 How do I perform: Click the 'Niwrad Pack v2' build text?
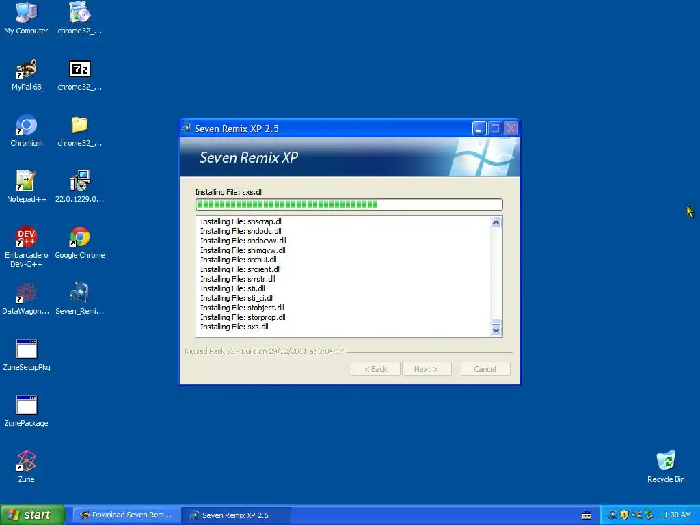[265, 351]
